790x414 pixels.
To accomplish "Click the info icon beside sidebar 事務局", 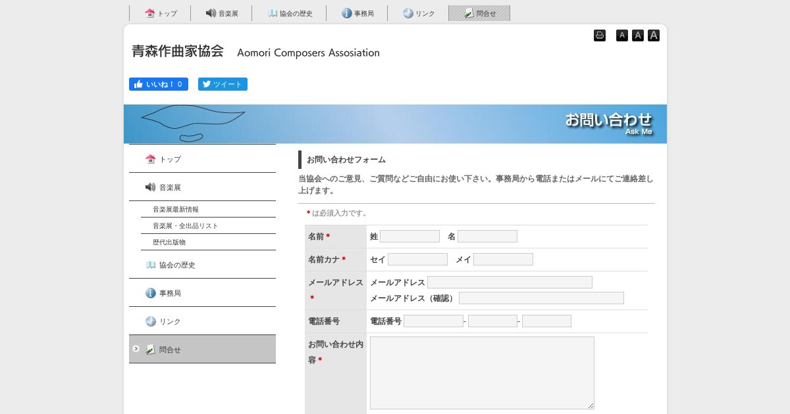I will (151, 293).
